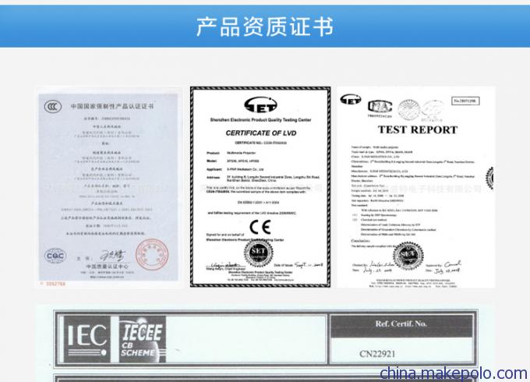The image size is (530, 382).
Task: Click the CE mark on LVD certificate
Action: pyautogui.click(x=260, y=227)
